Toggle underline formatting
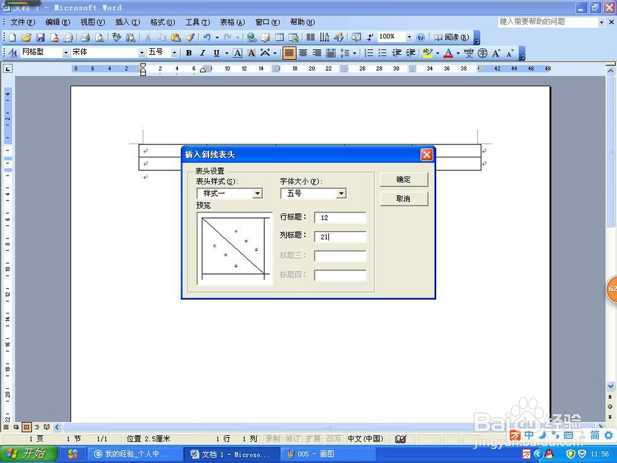This screenshot has height=463, width=617. click(x=217, y=52)
